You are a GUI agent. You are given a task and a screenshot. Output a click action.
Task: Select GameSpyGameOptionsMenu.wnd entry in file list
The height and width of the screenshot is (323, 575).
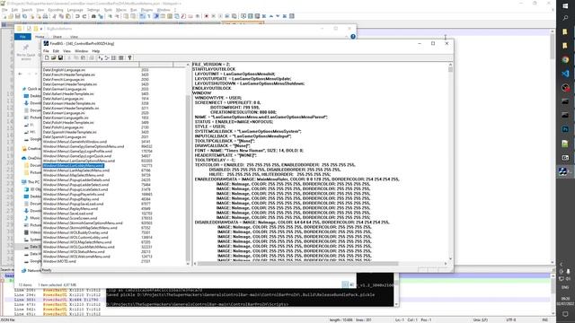(84, 146)
